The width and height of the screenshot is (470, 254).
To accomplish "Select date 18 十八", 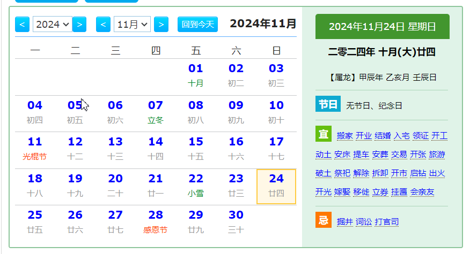I will point(35,186).
